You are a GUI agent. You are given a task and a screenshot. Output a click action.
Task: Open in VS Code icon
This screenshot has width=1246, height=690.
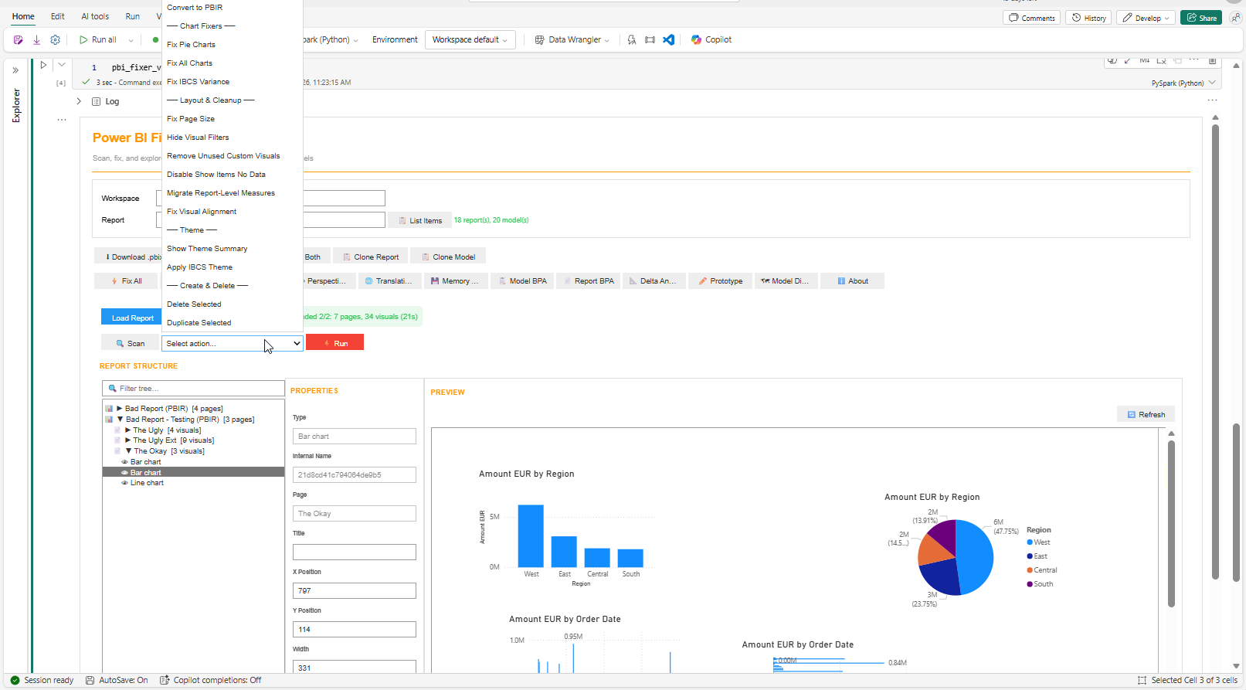tap(669, 39)
